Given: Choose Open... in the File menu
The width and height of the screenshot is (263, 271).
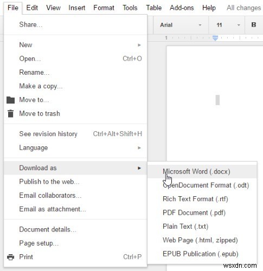Looking at the screenshot, I should click(75, 59).
